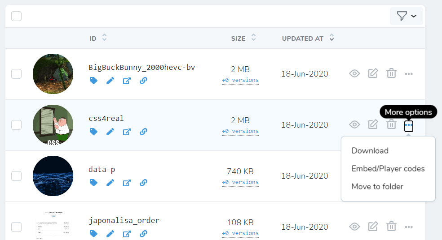The image size is (442, 240).
Task: Choose Move to folder option
Action: tap(377, 187)
